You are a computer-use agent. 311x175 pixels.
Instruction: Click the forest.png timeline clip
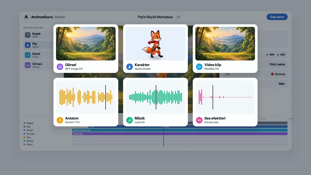coord(180,134)
